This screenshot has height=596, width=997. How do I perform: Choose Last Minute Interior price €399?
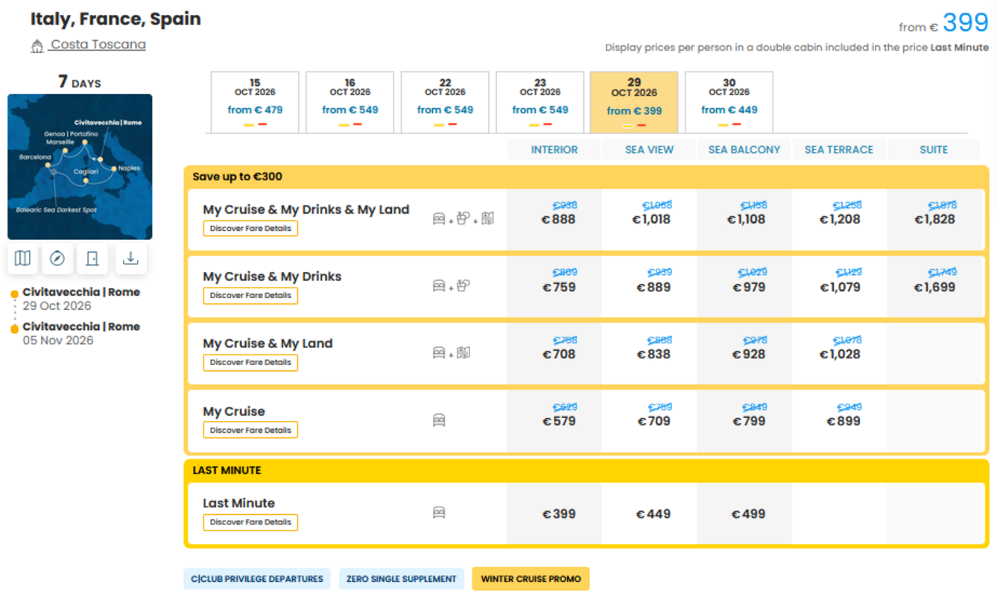[559, 514]
